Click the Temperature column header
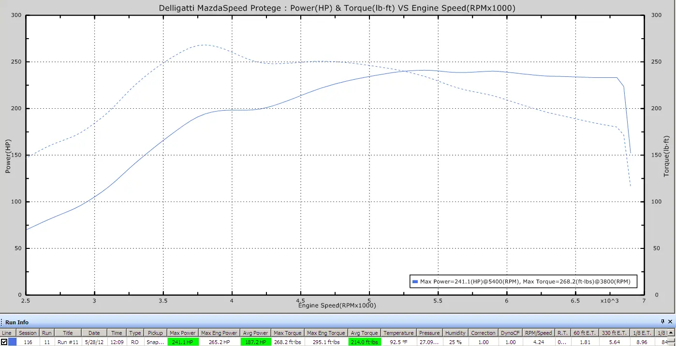The height and width of the screenshot is (346, 676). (x=398, y=333)
